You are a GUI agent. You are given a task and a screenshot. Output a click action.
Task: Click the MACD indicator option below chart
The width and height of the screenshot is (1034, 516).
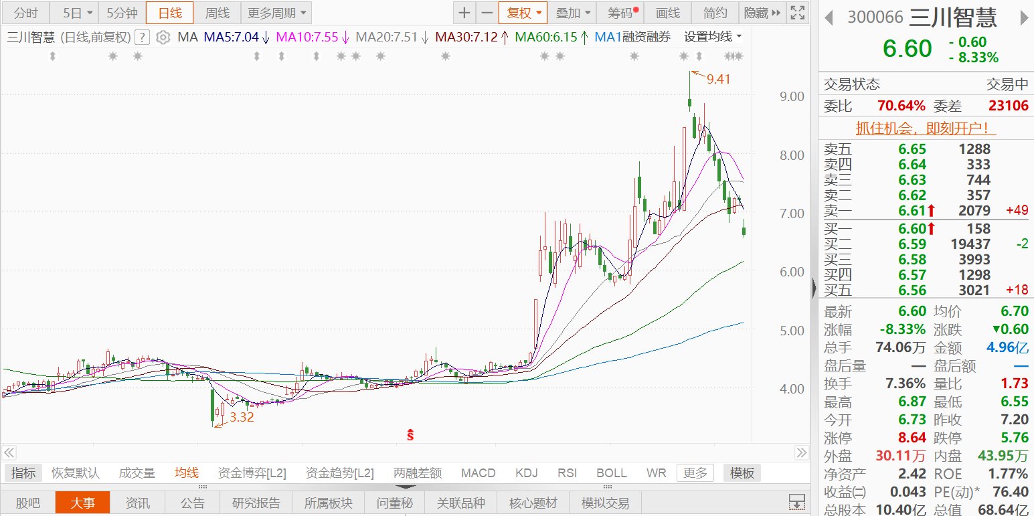pos(478,472)
